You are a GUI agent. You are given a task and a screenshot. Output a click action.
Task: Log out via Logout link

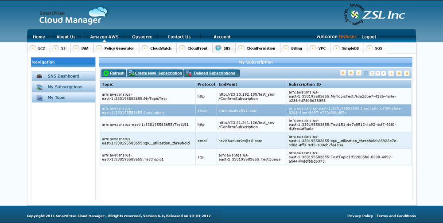[369, 37]
